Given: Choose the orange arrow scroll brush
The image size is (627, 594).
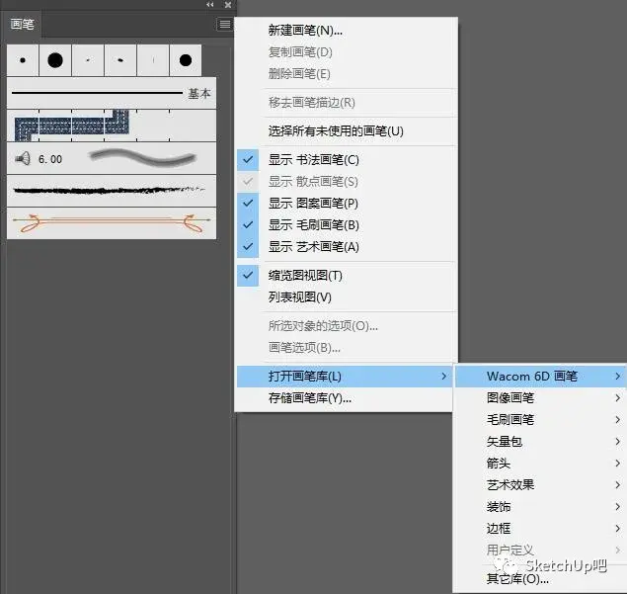Looking at the screenshot, I should click(x=109, y=222).
